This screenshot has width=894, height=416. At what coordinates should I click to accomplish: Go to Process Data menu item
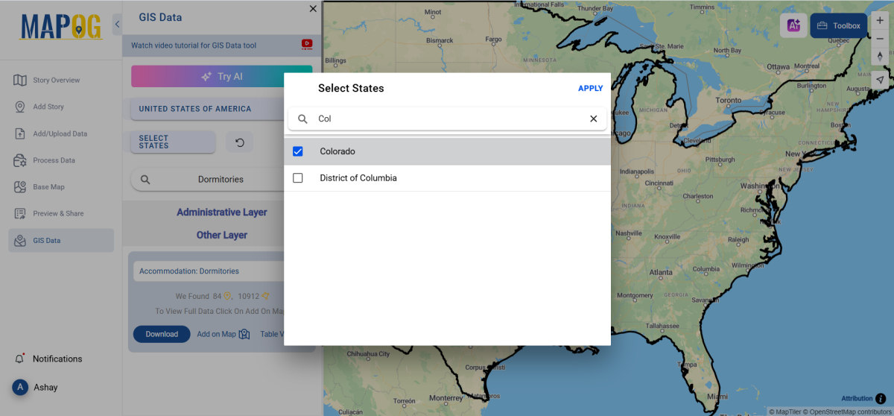(x=54, y=160)
